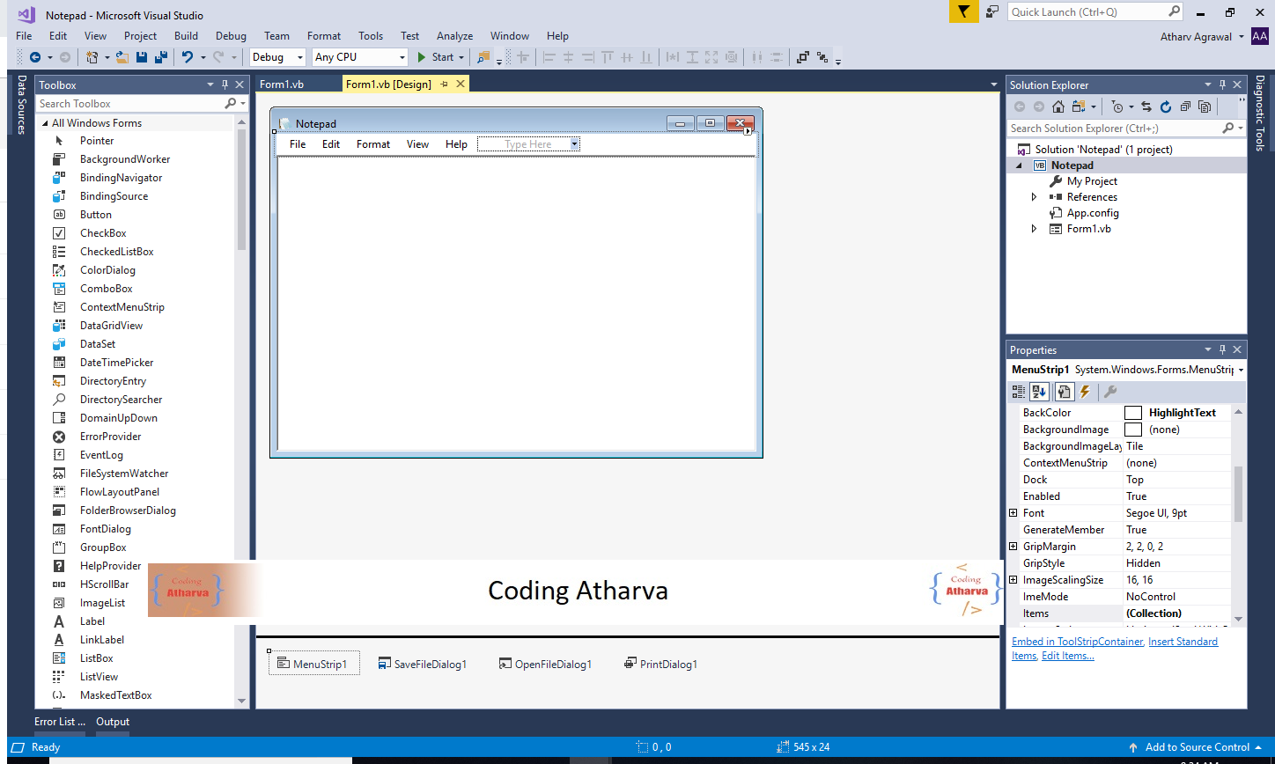Viewport: 1275px width, 764px height.
Task: Click Sync with Active Document icon
Action: coord(1146,107)
